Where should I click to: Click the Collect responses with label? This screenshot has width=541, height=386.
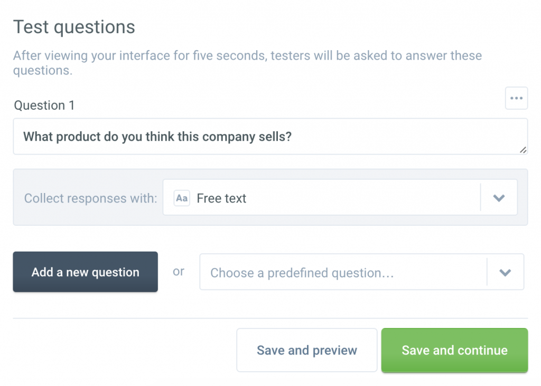pos(90,199)
